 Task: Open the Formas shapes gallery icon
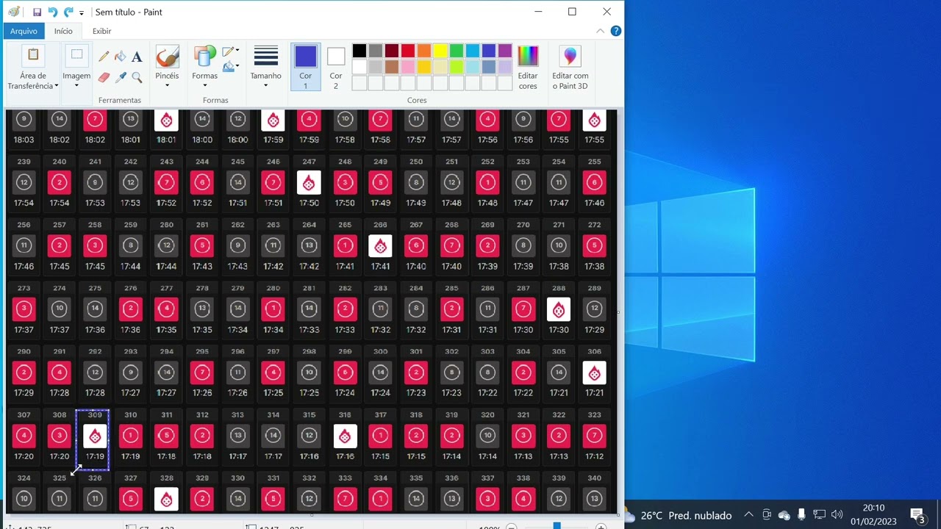(204, 57)
